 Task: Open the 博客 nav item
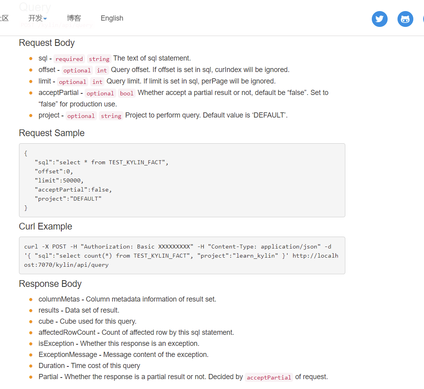[74, 18]
